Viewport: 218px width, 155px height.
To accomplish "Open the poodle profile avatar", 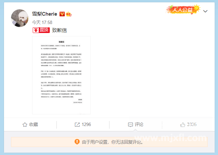I will click(20, 18).
